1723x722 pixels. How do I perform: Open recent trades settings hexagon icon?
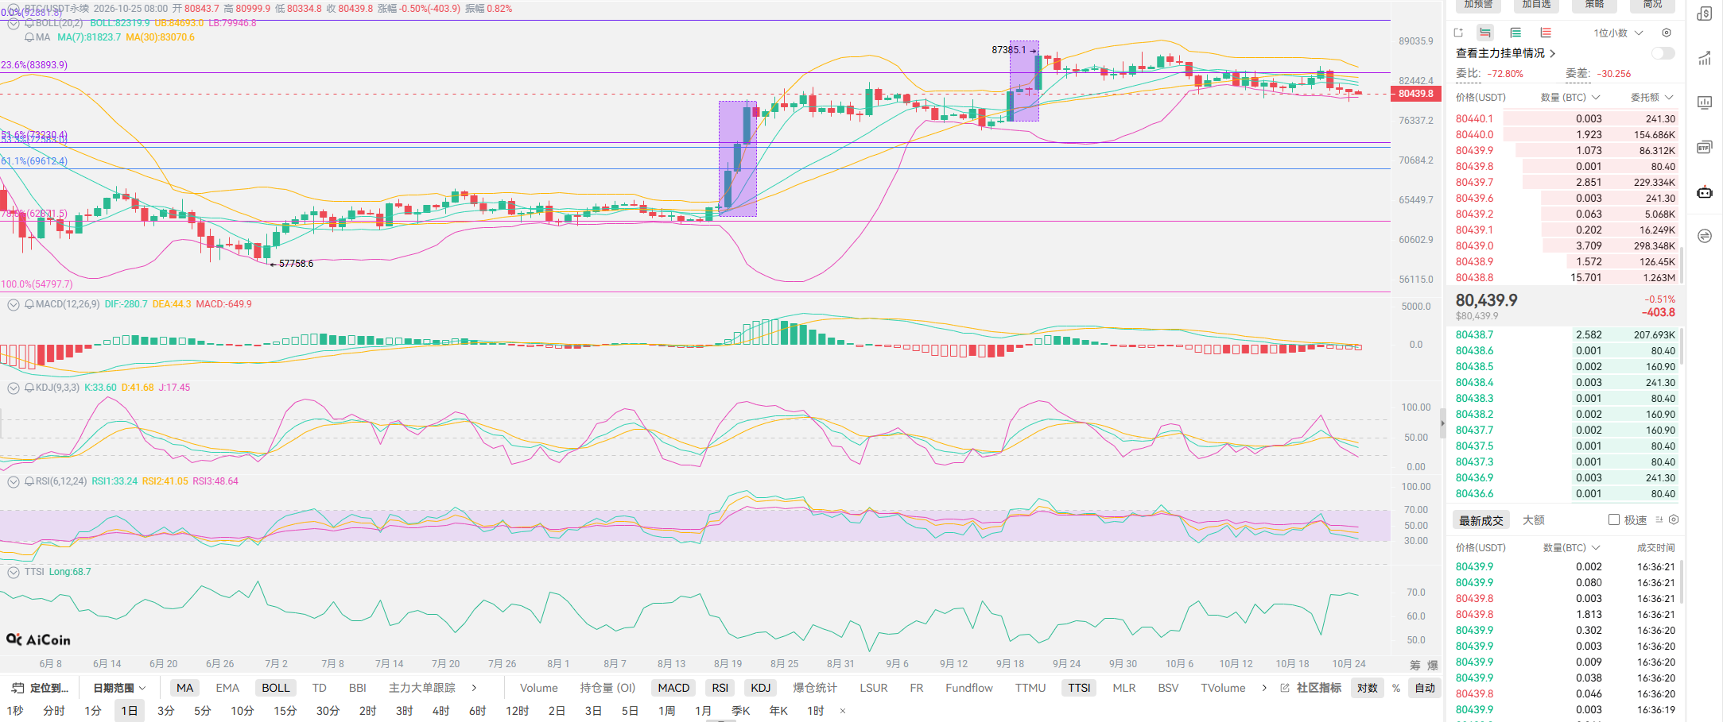click(x=1674, y=519)
